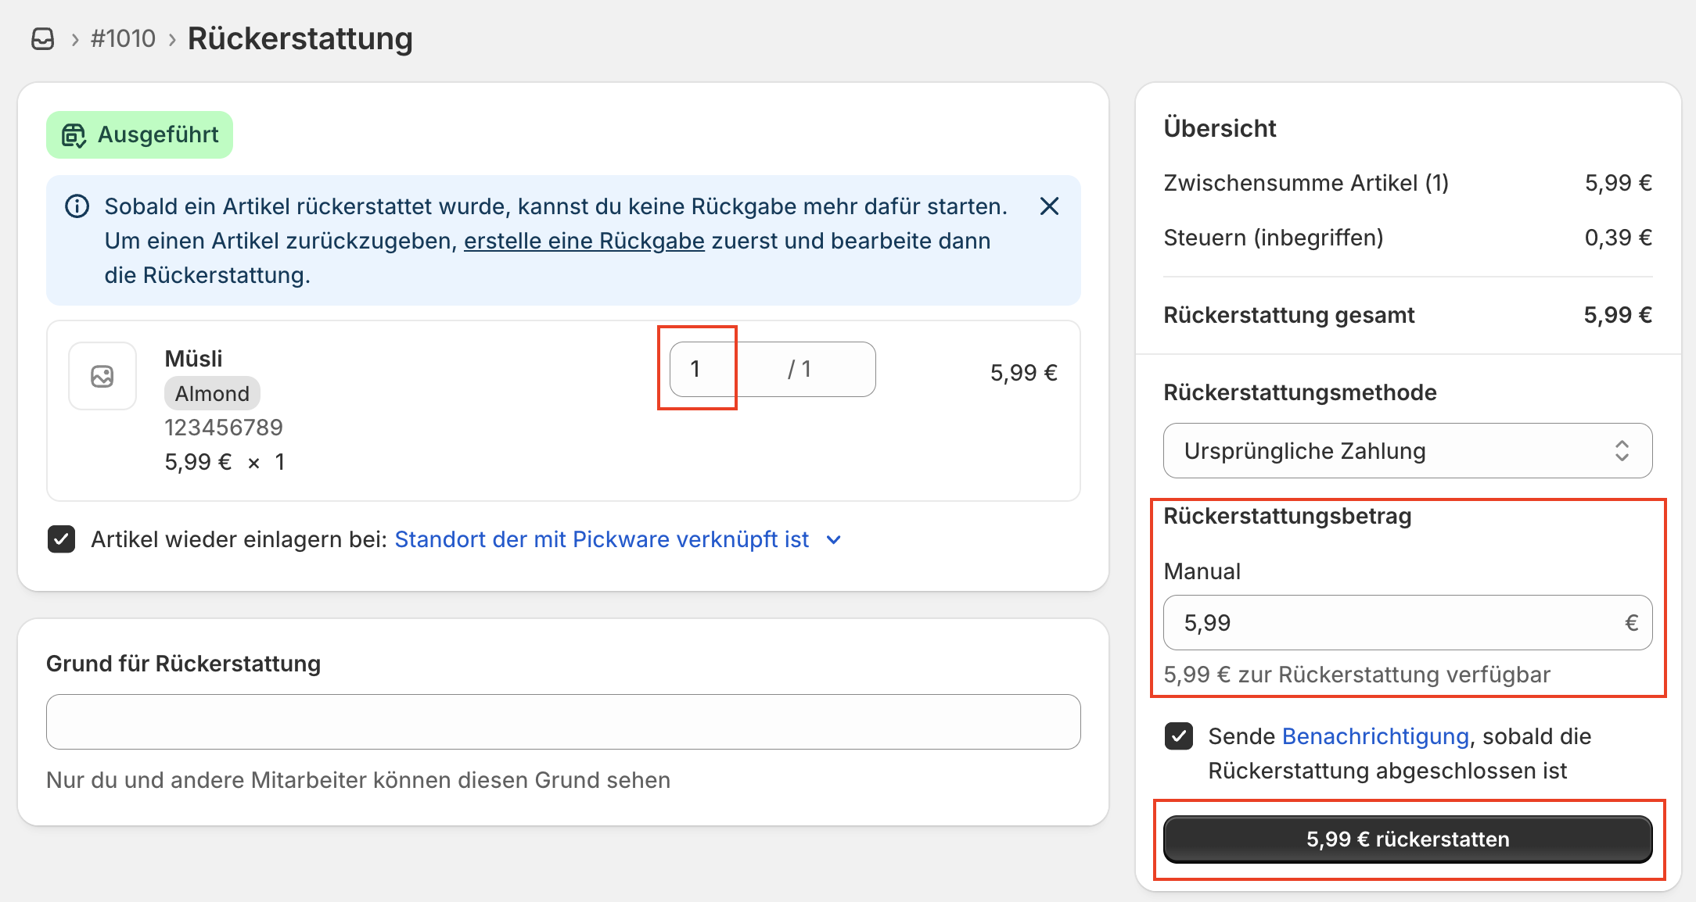1696x902 pixels.
Task: Toggle the restock location checkbox off
Action: (61, 539)
